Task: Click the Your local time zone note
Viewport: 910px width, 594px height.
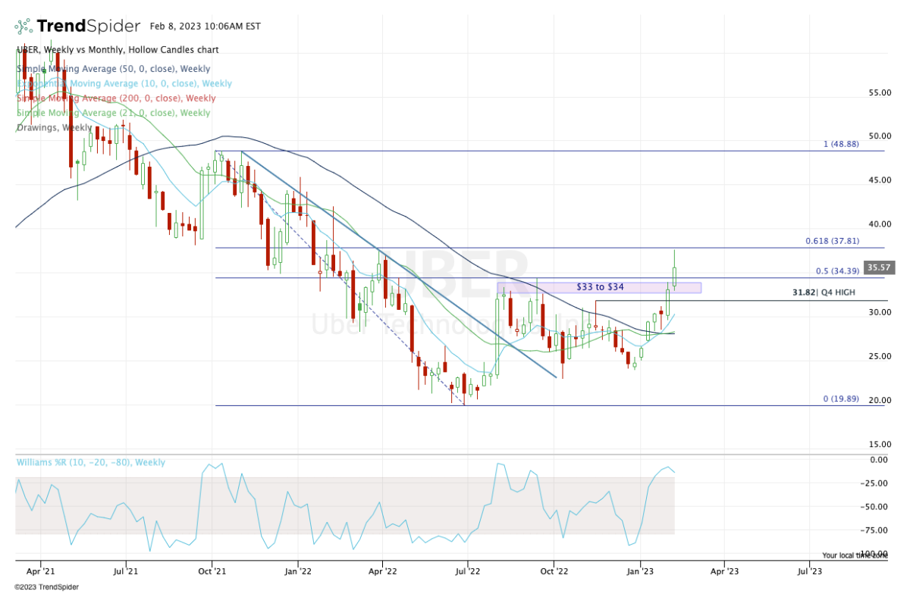Action: click(855, 555)
